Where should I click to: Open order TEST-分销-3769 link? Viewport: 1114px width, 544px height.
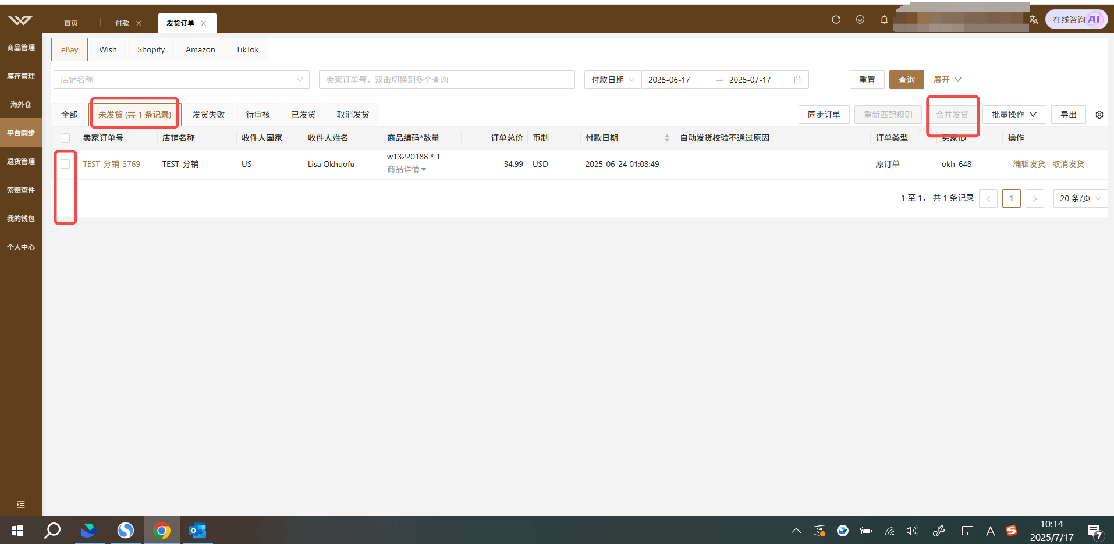tap(111, 164)
